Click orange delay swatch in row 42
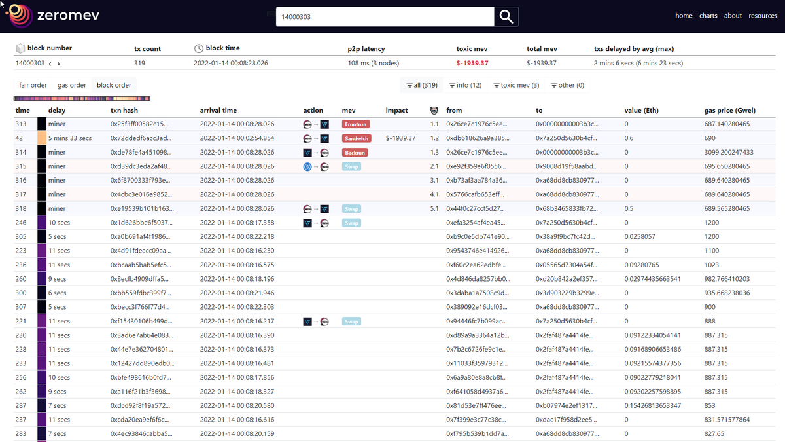This screenshot has width=785, height=442. click(42, 138)
